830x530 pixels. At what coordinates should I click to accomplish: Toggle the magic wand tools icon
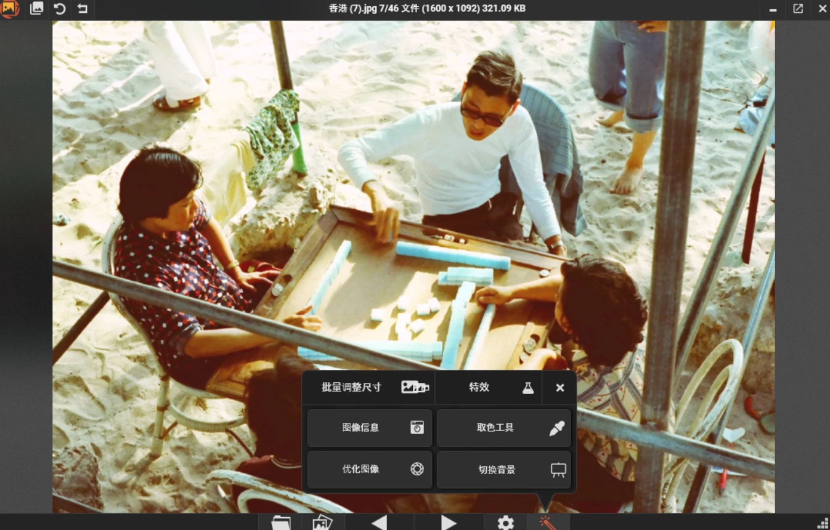pos(548,523)
